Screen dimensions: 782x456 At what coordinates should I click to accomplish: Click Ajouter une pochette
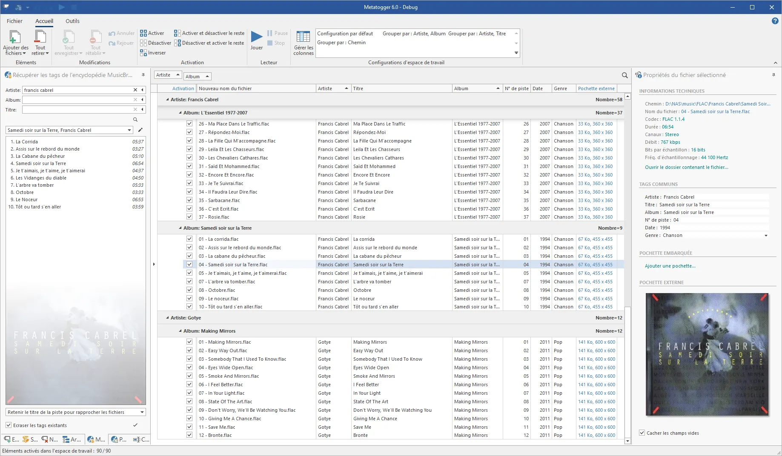670,266
